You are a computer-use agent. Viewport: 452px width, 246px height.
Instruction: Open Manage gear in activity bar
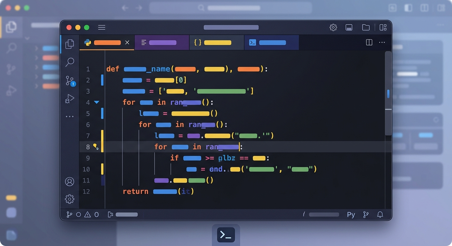point(70,199)
